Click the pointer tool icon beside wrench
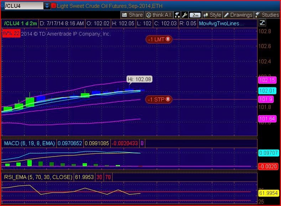 coord(177,15)
